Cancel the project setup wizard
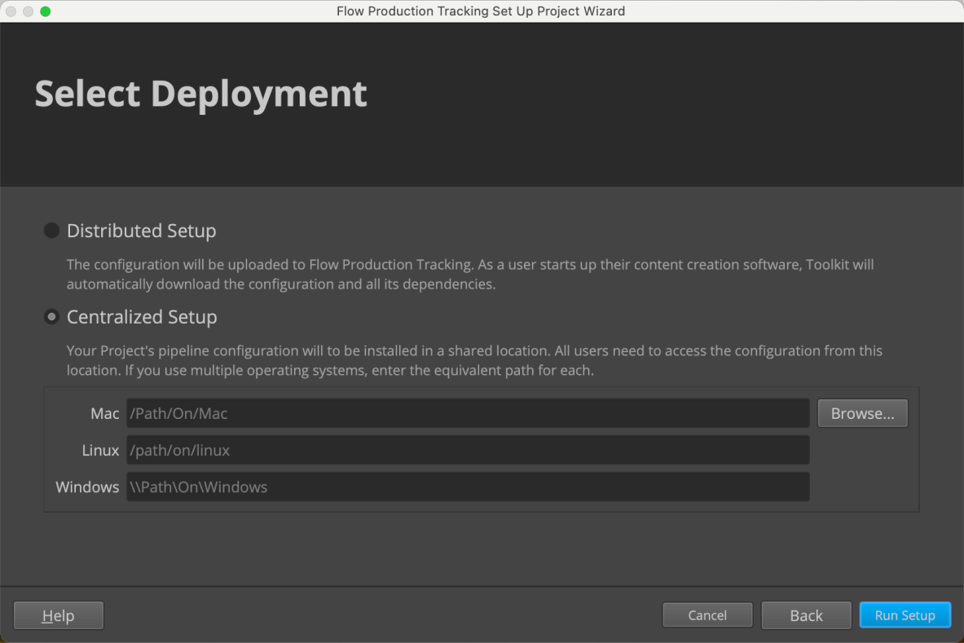This screenshot has height=643, width=964. [x=707, y=615]
